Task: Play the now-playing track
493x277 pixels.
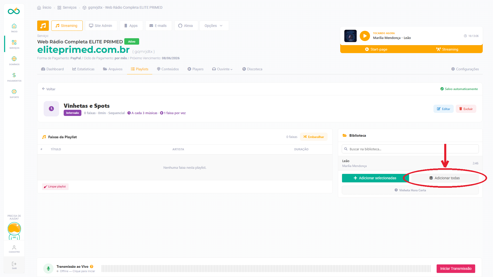Action: coord(365,36)
